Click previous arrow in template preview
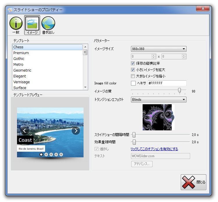The image size is (218, 202). coord(25,131)
